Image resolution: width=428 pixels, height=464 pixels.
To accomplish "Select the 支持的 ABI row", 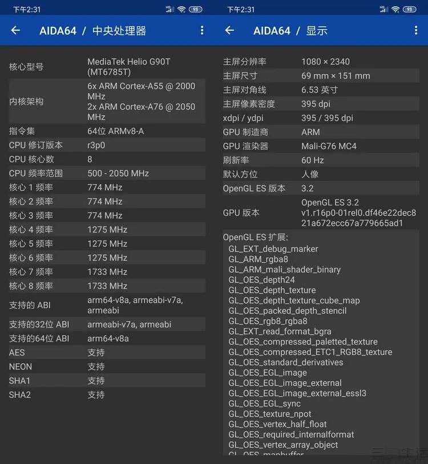I will click(x=107, y=305).
